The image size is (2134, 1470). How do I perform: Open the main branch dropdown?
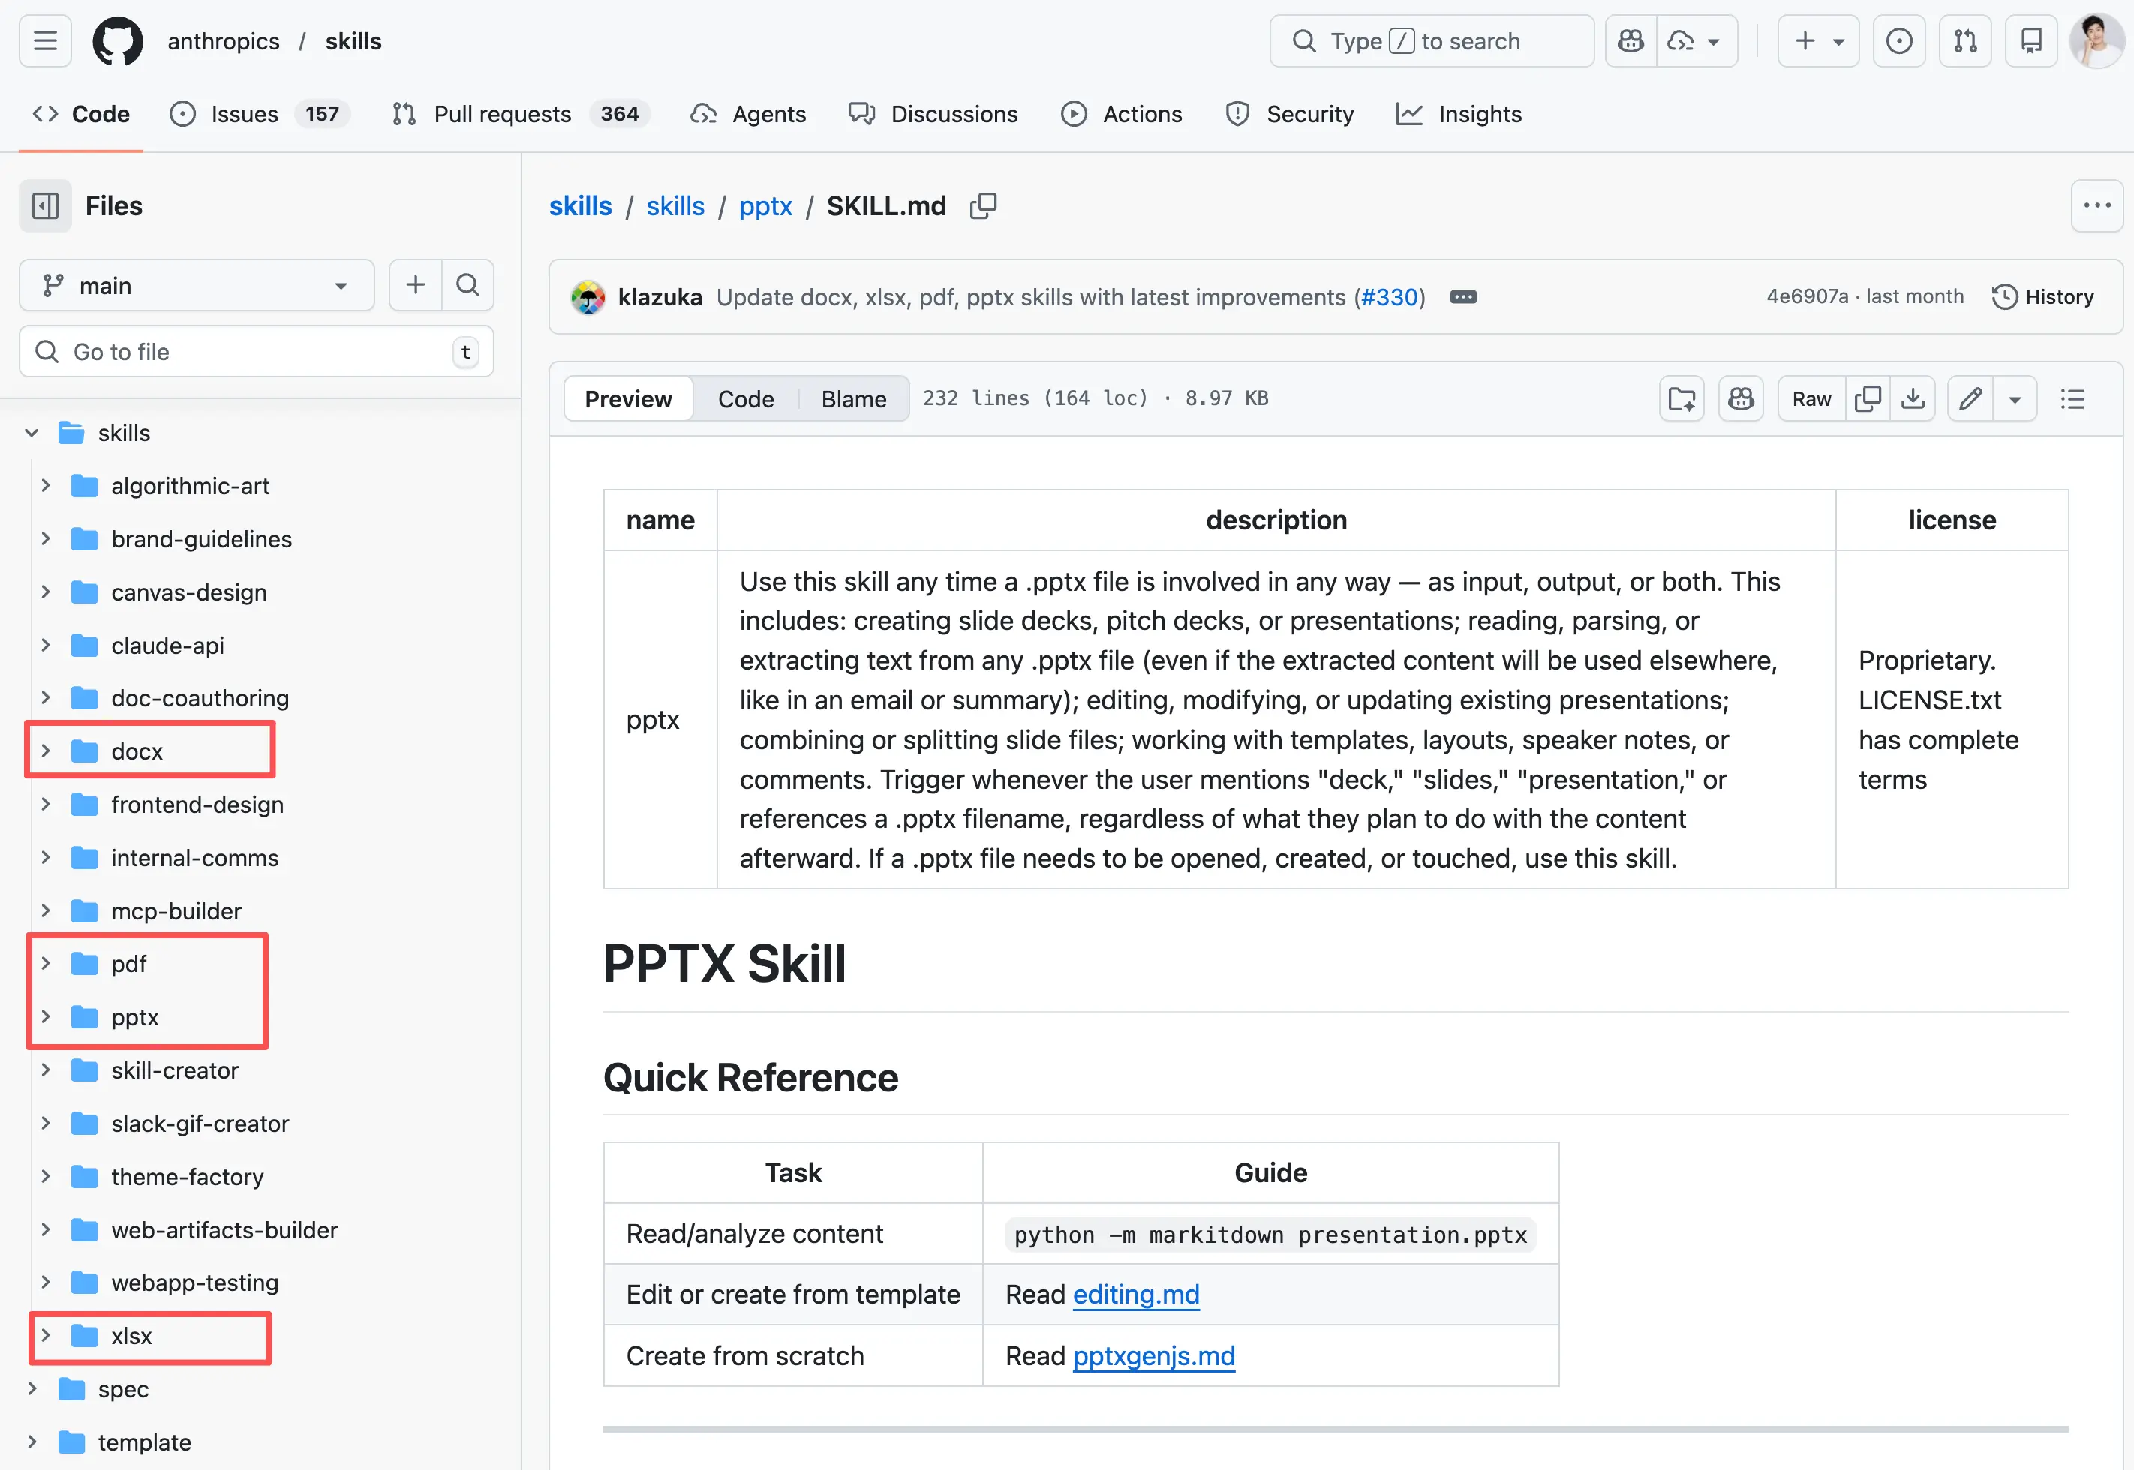(x=197, y=284)
